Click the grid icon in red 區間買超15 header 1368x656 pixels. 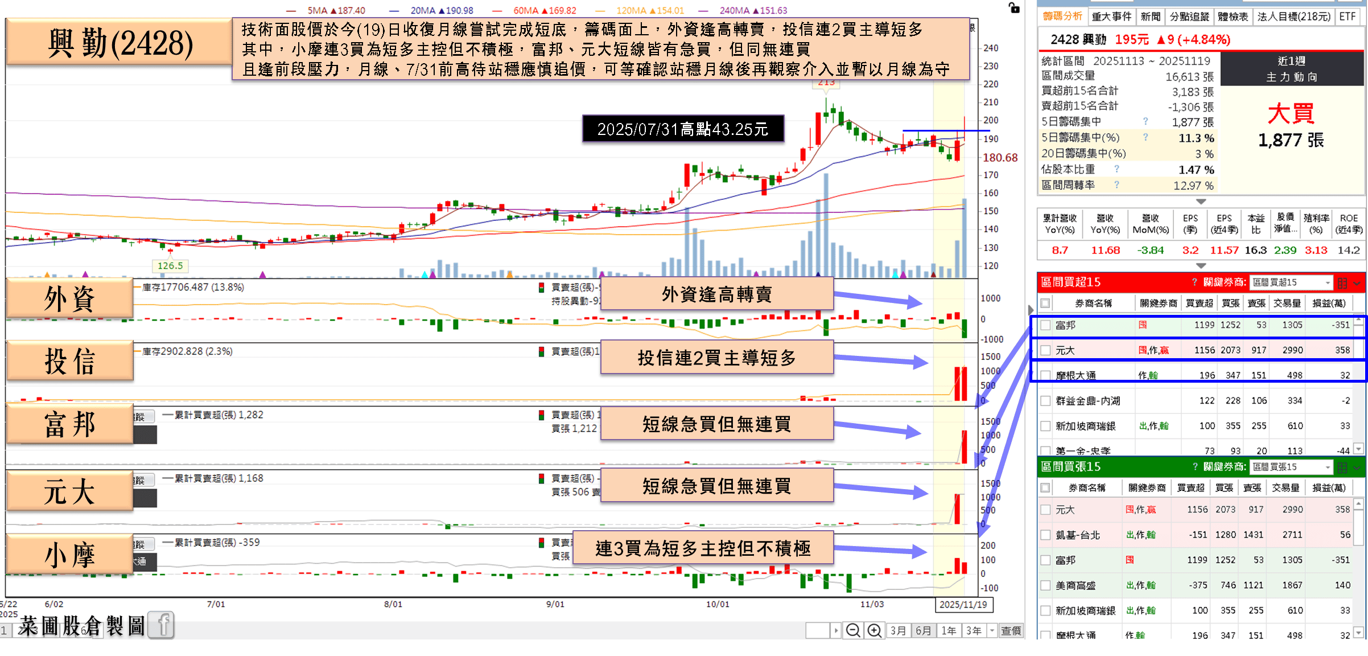pos(1342,283)
